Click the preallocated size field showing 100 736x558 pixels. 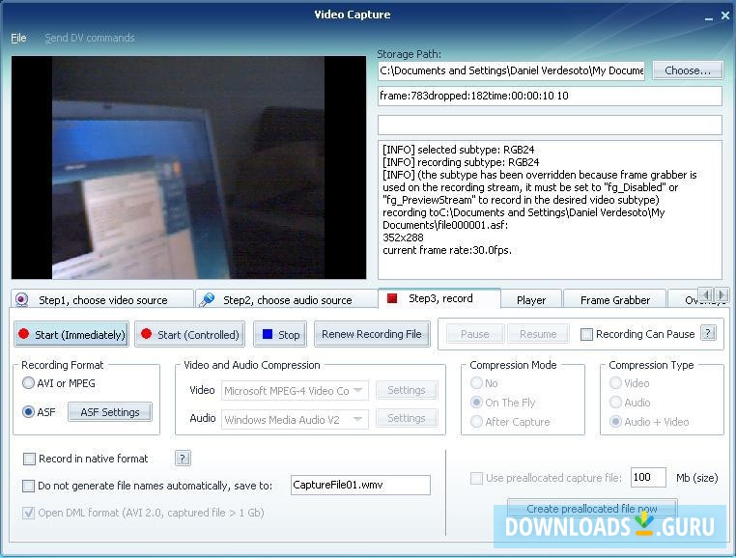tap(648, 477)
